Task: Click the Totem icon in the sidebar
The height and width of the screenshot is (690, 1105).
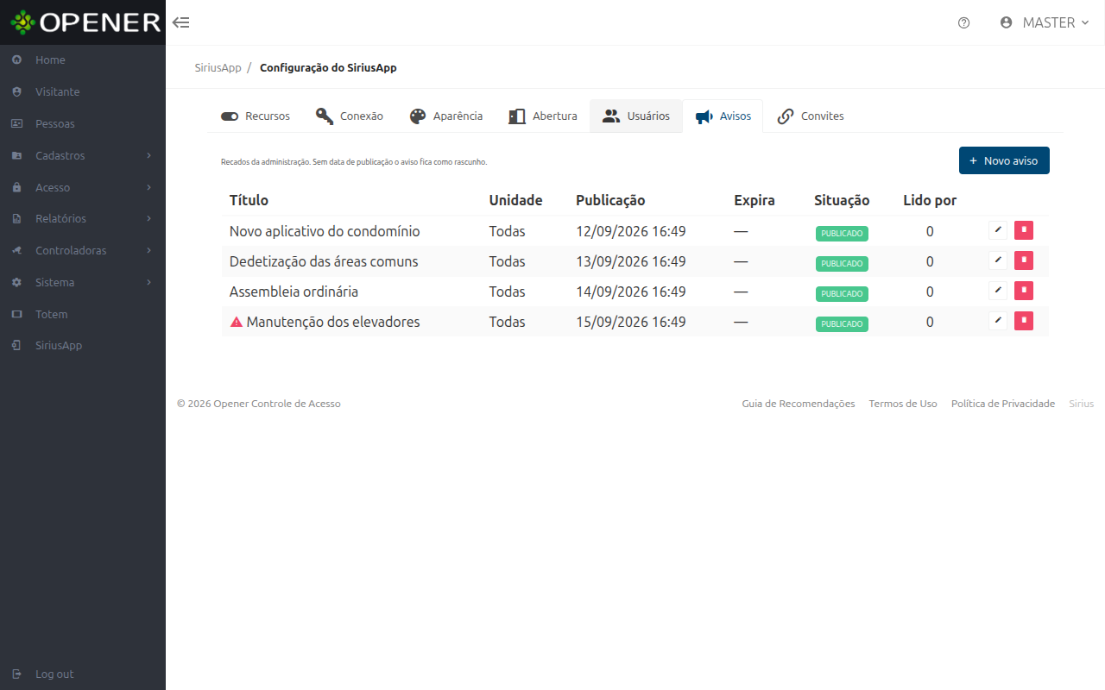Action: pyautogui.click(x=16, y=314)
